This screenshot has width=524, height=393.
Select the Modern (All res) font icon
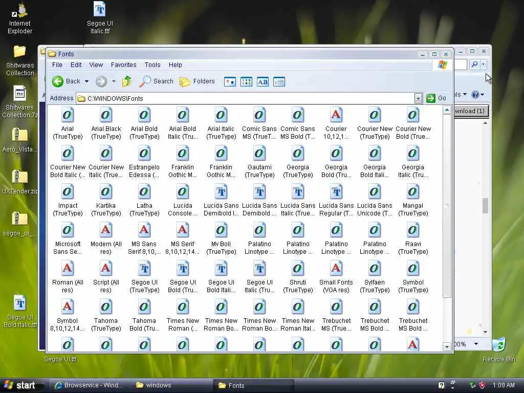click(105, 231)
